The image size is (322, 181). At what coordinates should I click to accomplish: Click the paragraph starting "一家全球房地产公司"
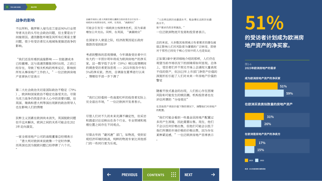44,143
